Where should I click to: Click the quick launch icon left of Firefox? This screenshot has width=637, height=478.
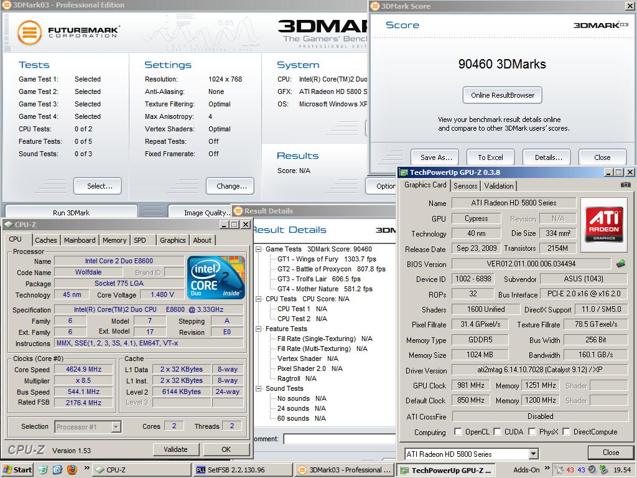(57, 469)
